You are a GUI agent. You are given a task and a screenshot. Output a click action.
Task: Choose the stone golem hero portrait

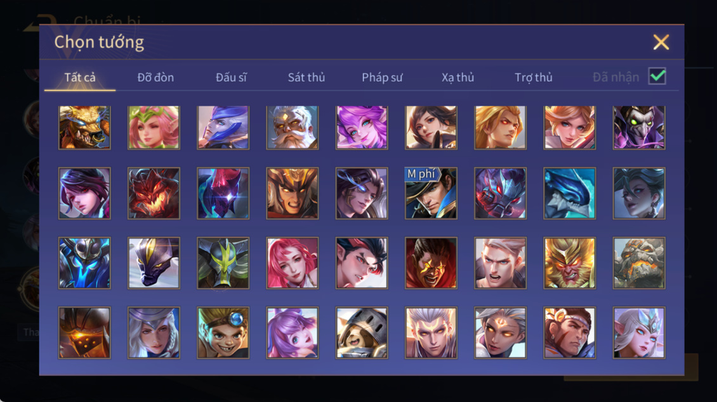639,263
